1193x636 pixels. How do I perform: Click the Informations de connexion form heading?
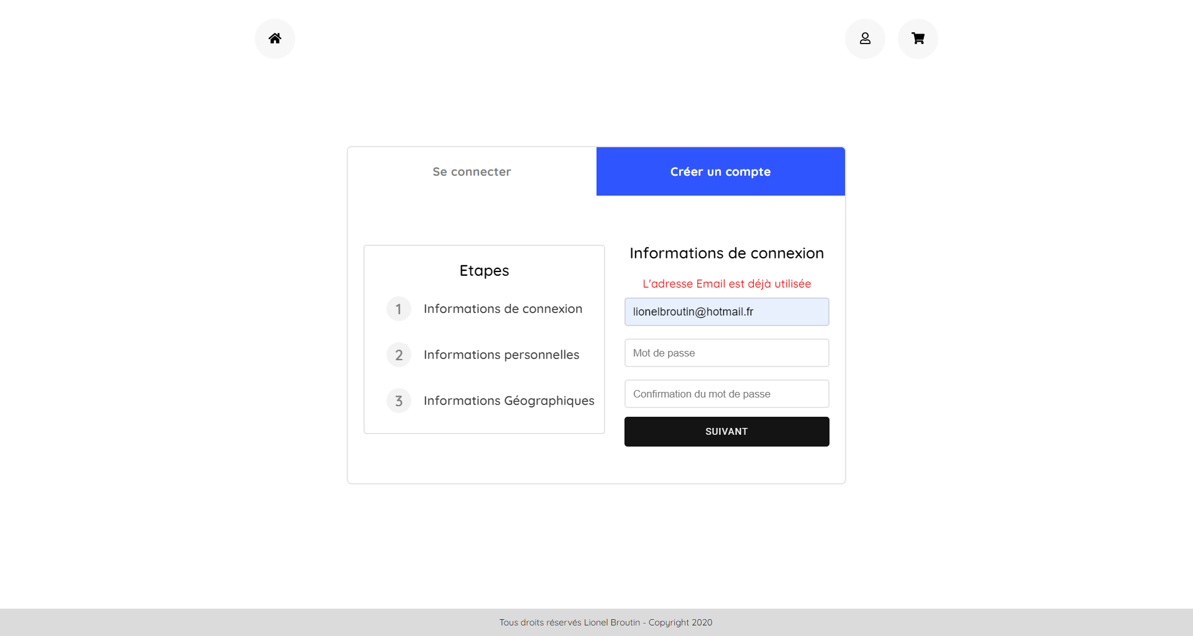pos(726,253)
